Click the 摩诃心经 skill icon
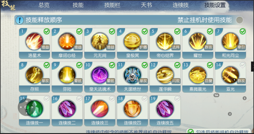254x134 pixels. 67,41
